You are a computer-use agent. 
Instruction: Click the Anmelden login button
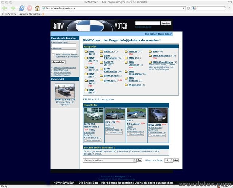pos(58,62)
